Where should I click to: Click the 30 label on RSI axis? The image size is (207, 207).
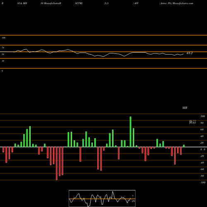pos(3,61)
